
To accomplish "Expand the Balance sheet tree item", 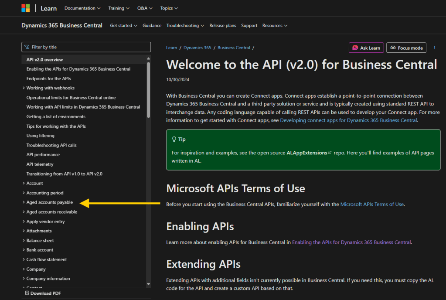I will (24, 241).
